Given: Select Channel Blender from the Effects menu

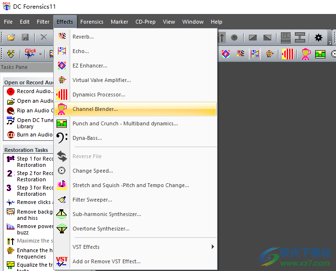Looking at the screenshot, I should (x=95, y=109).
